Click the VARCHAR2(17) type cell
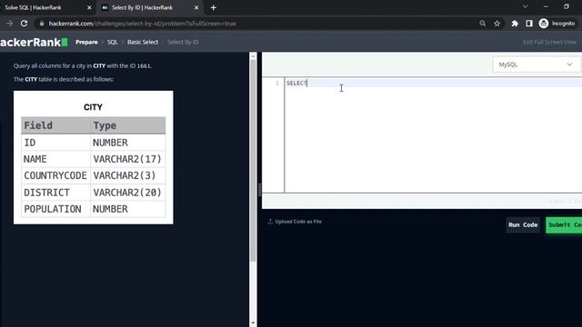The width and height of the screenshot is (582, 327). [x=127, y=159]
